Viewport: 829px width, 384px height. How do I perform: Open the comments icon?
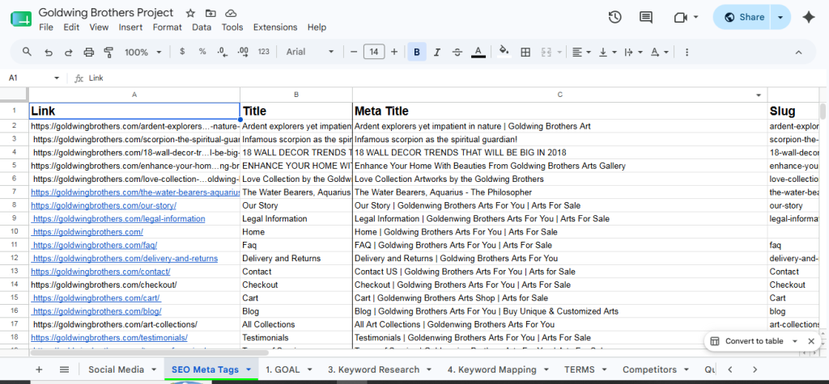645,18
